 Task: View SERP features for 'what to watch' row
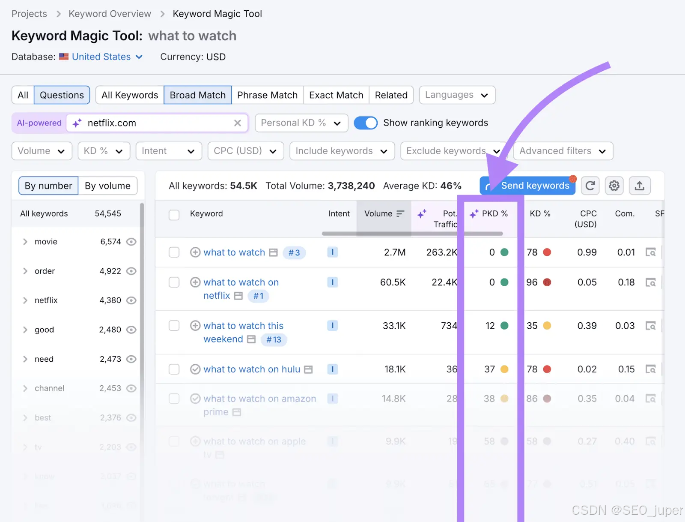[650, 252]
